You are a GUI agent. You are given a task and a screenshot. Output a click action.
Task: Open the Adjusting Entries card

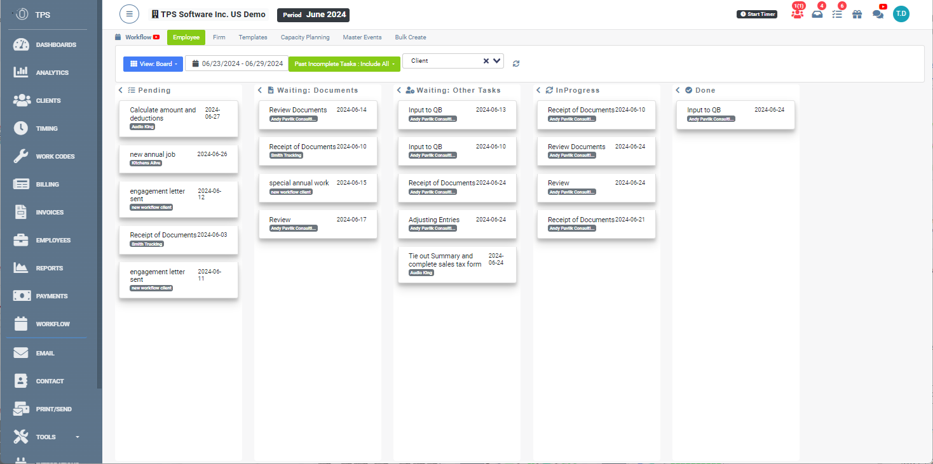(x=457, y=224)
